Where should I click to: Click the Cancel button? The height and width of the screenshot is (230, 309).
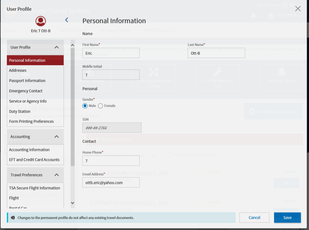(254, 218)
